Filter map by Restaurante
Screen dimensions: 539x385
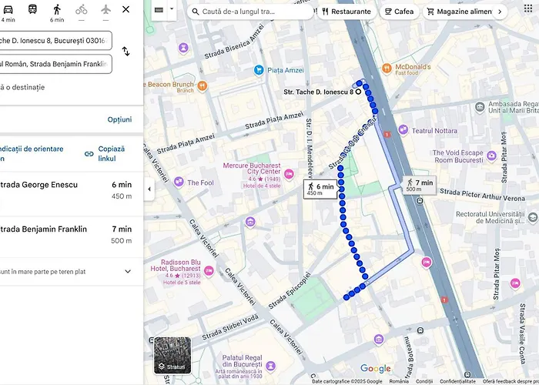pos(346,12)
